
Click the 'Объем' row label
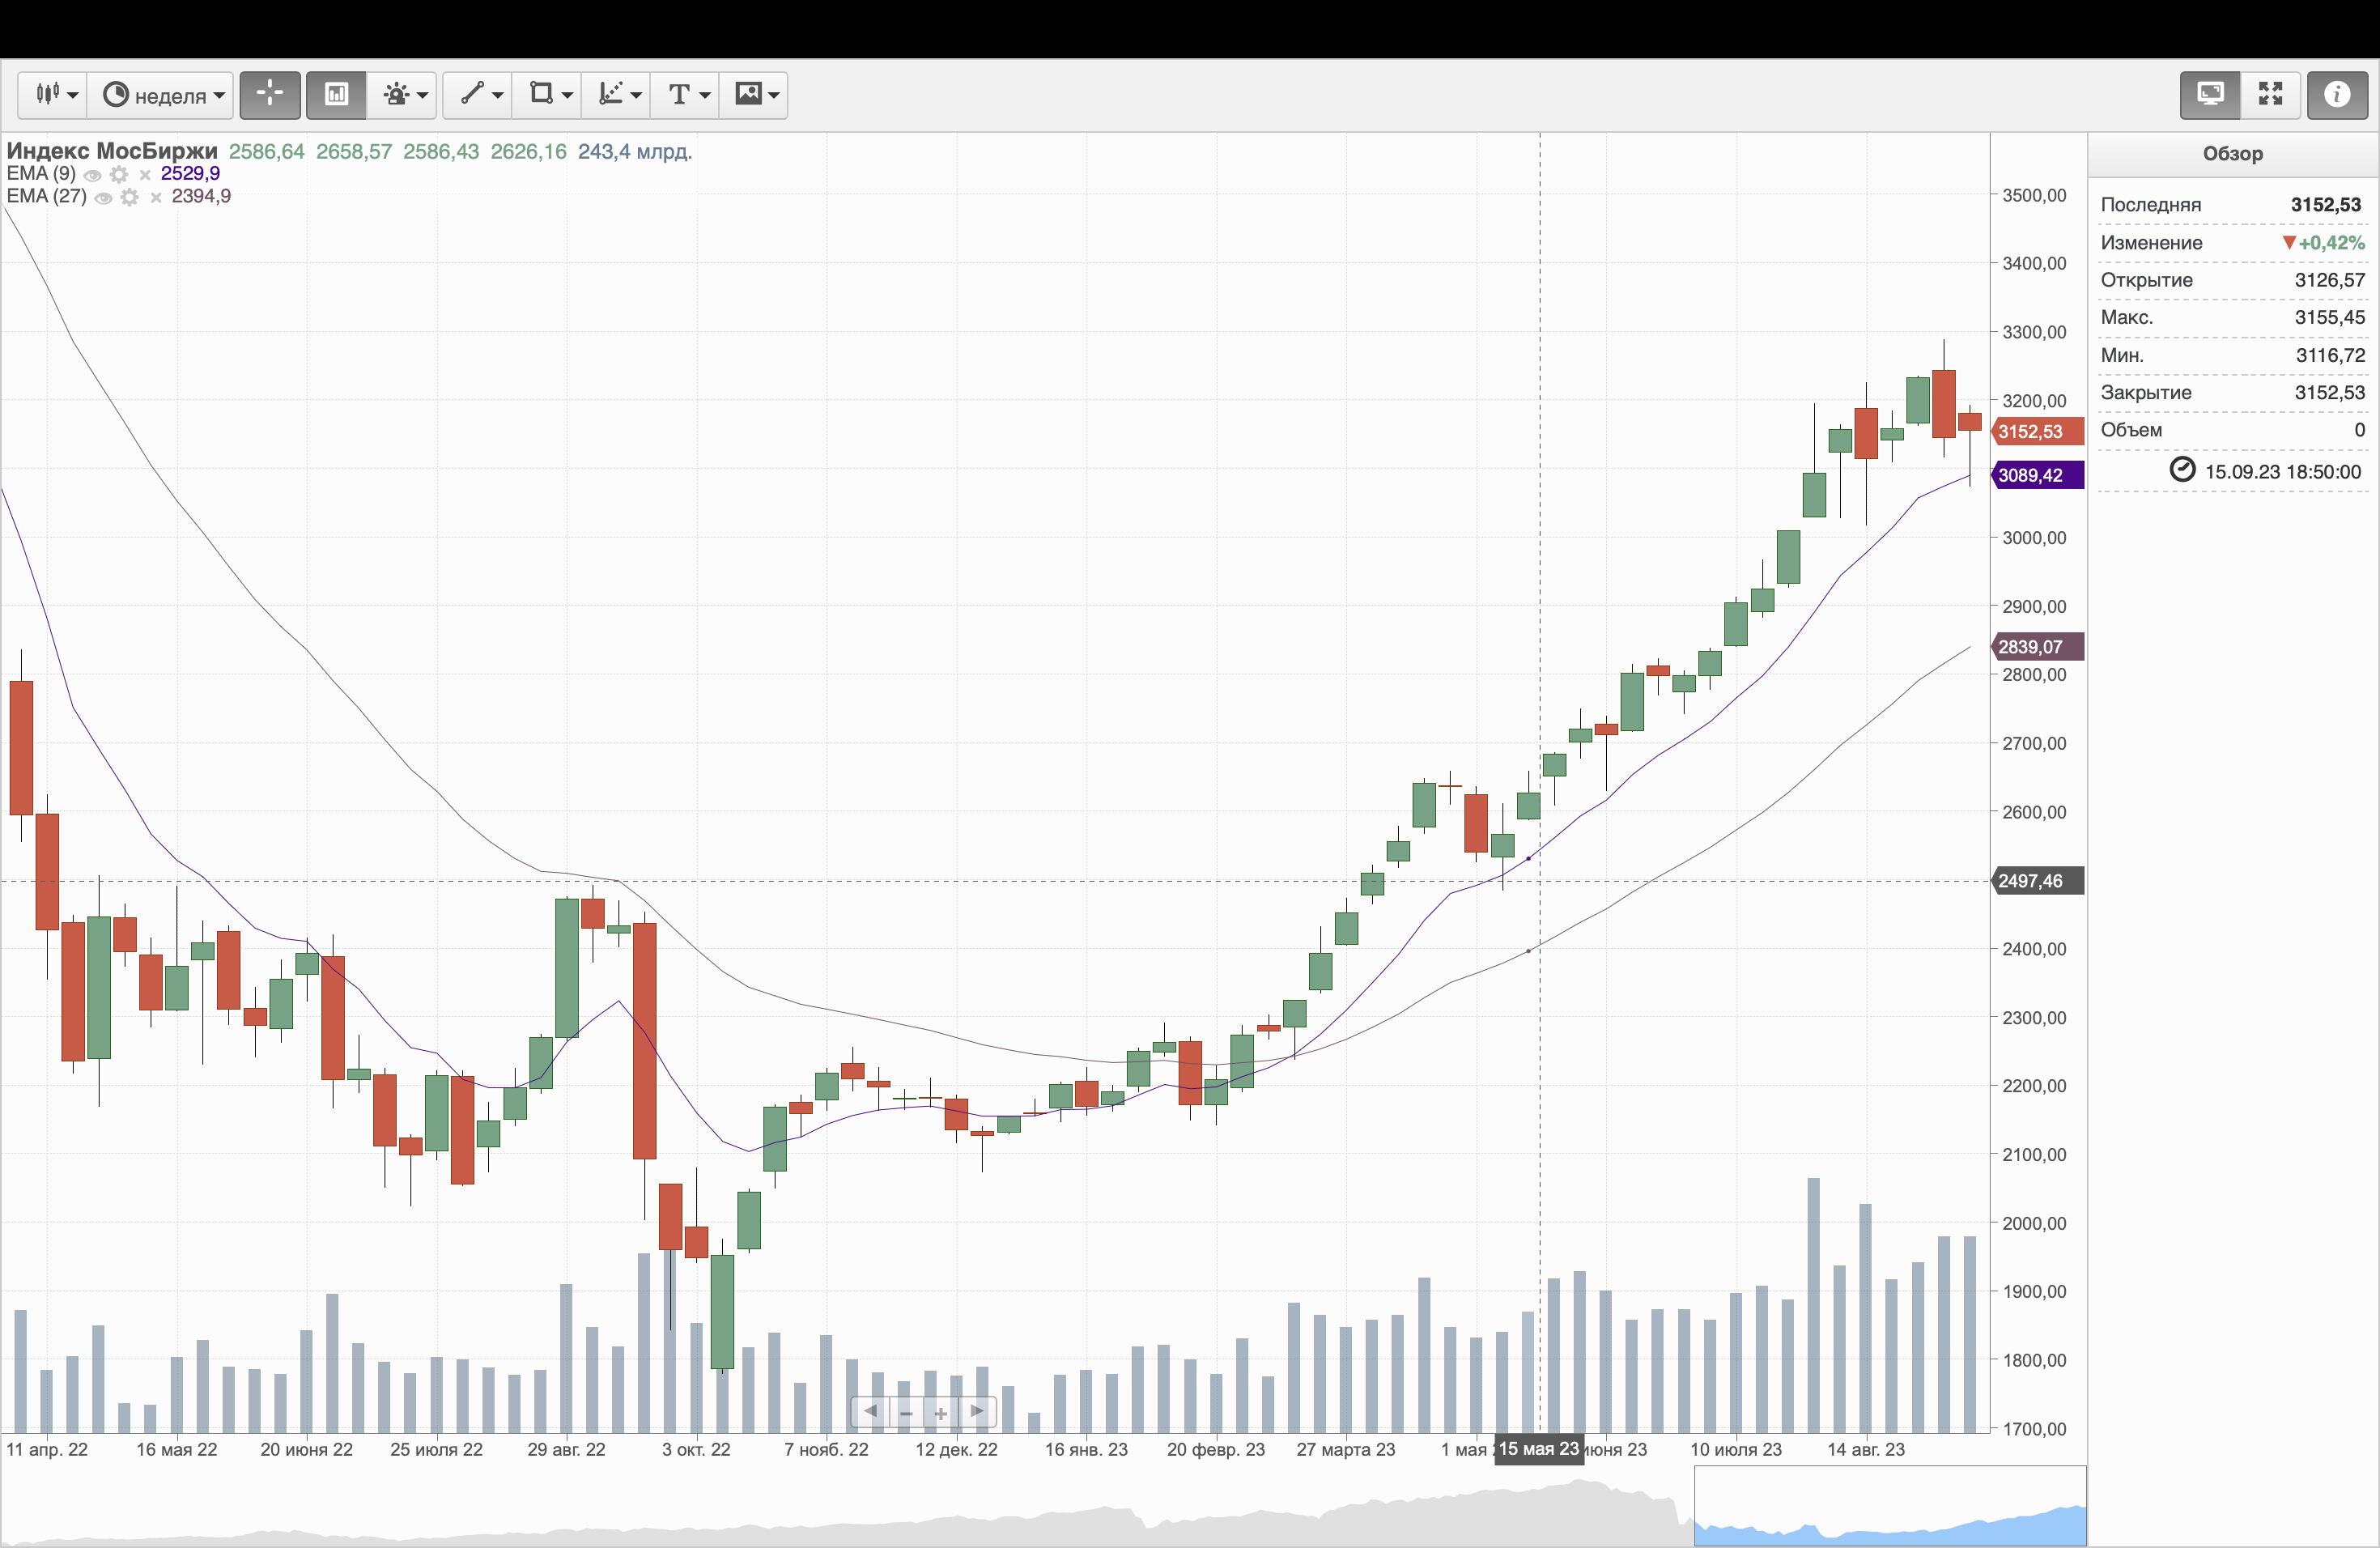pyautogui.click(x=2132, y=430)
